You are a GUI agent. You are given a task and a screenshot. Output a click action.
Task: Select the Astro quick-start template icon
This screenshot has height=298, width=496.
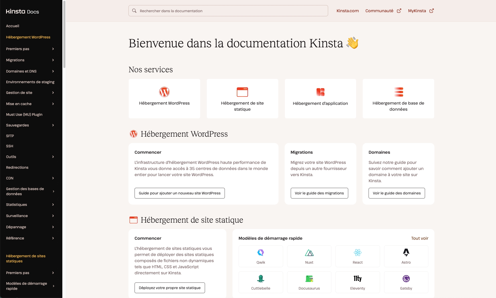[406, 252]
